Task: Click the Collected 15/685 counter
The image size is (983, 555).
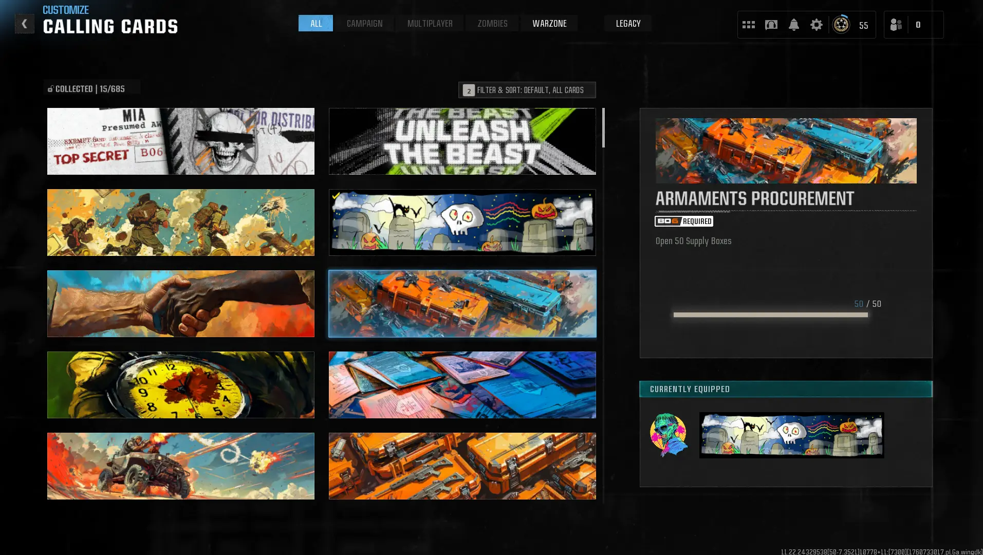Action: point(86,89)
